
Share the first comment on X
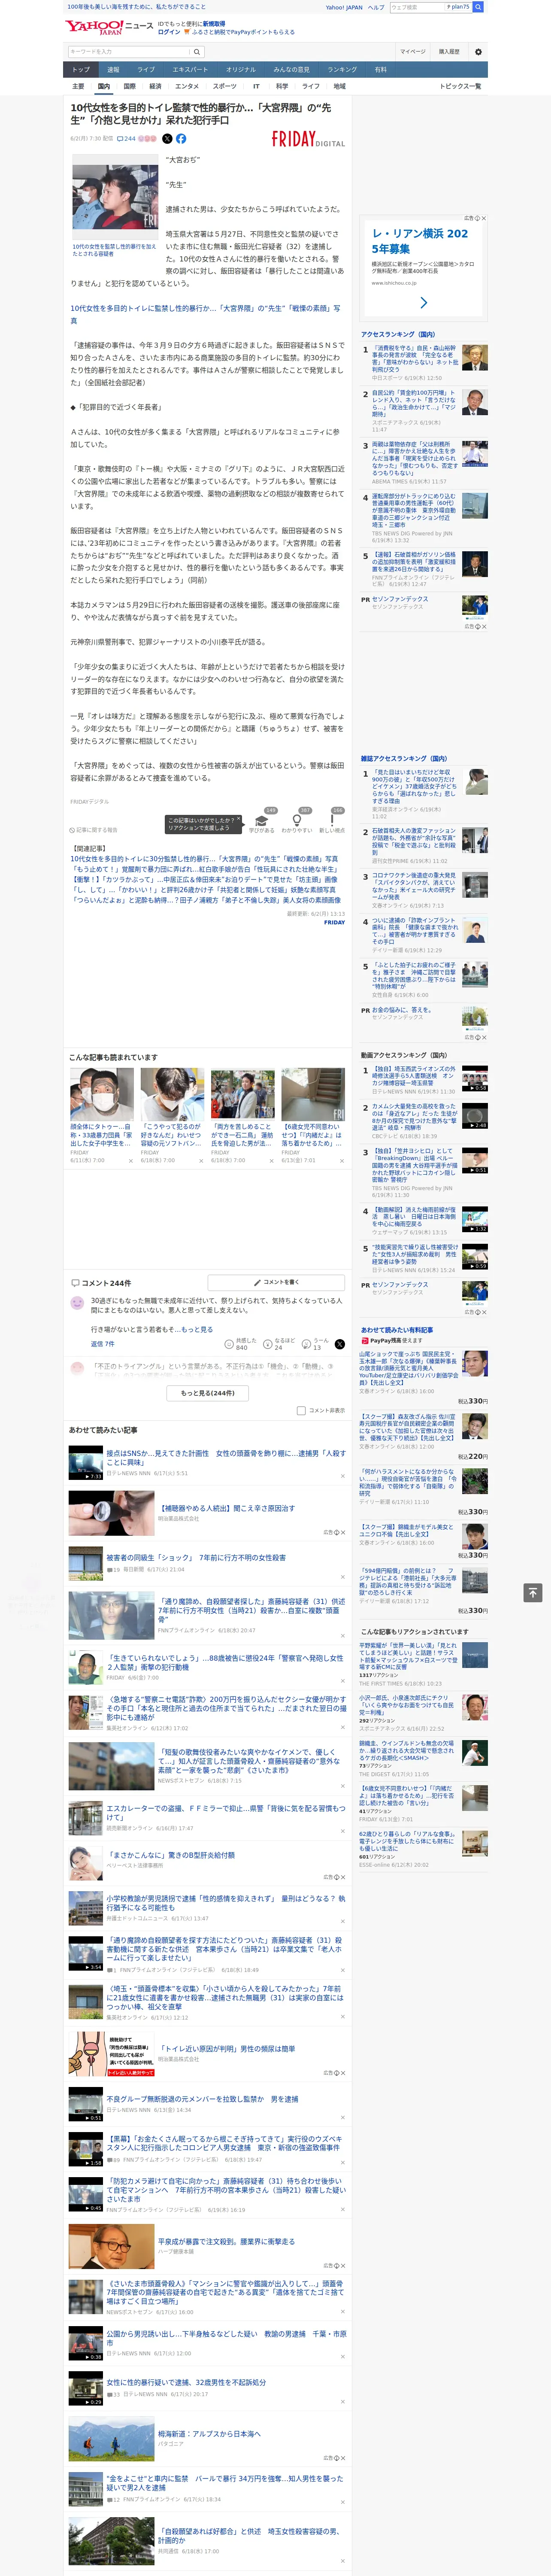(x=339, y=1343)
